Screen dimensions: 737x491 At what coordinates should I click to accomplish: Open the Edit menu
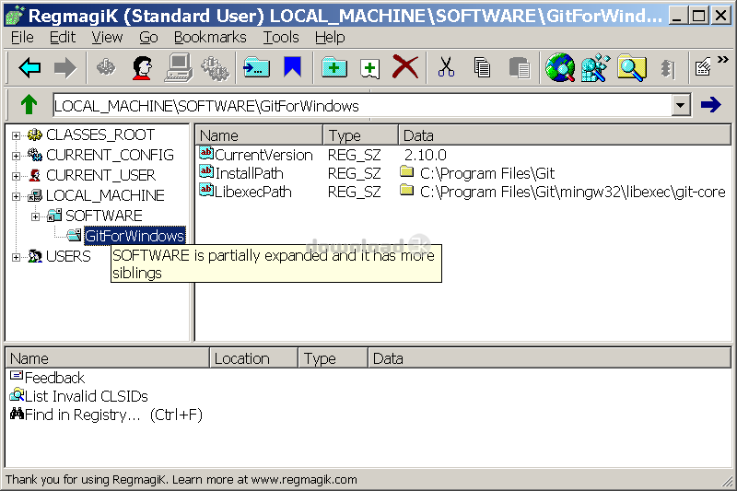(63, 37)
